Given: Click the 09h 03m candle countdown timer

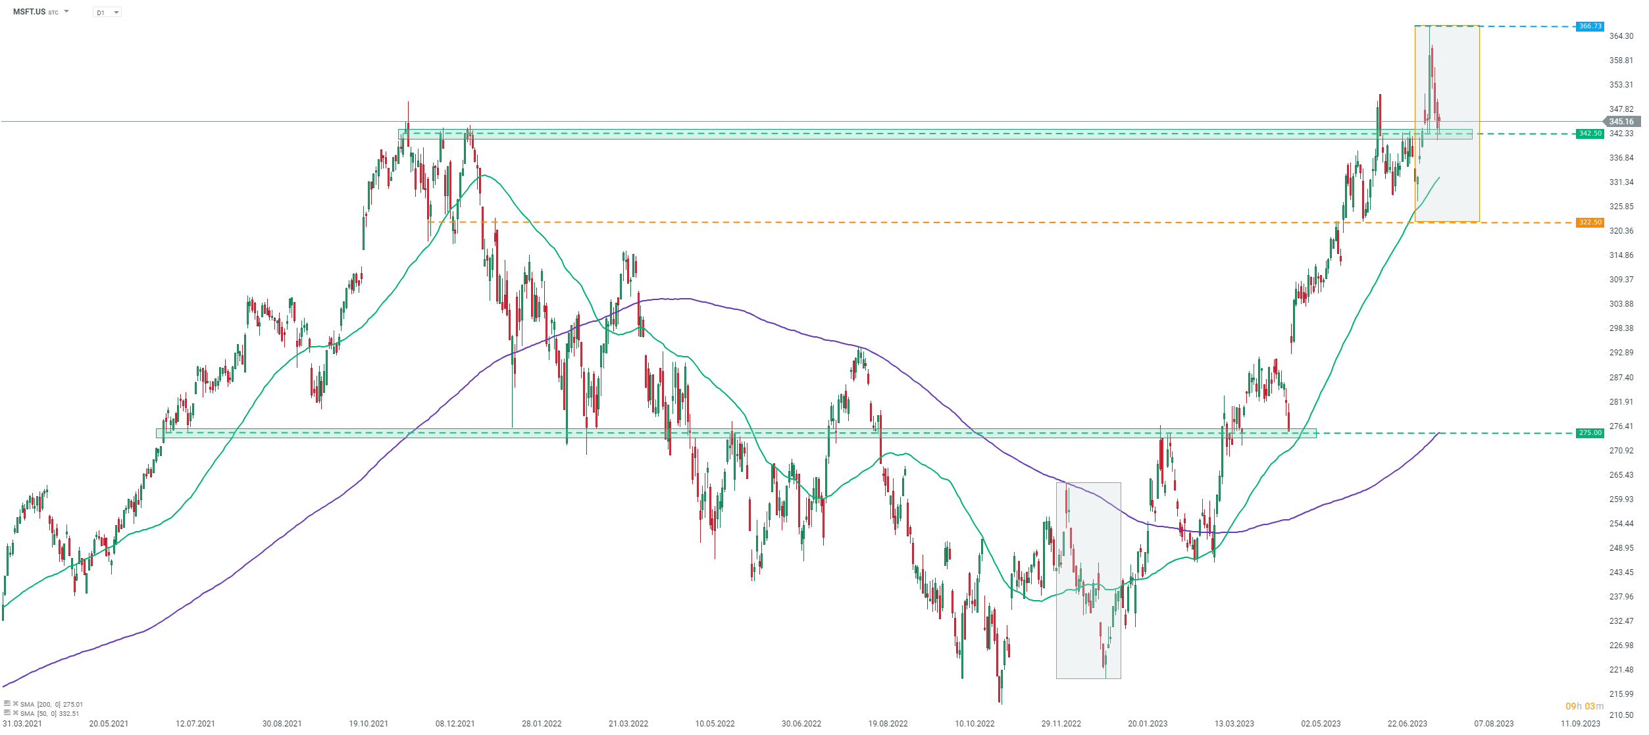Looking at the screenshot, I should tap(1584, 706).
